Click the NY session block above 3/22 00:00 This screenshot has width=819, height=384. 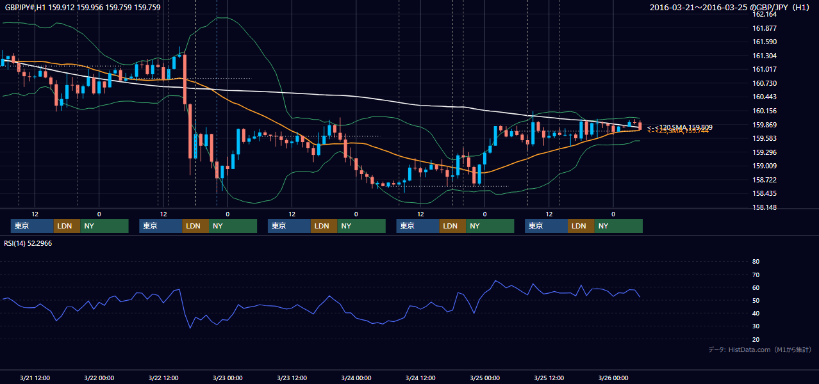[x=104, y=226]
